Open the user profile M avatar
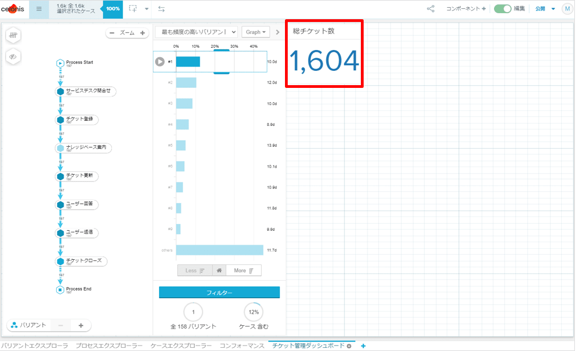This screenshot has height=351, width=576. (567, 9)
